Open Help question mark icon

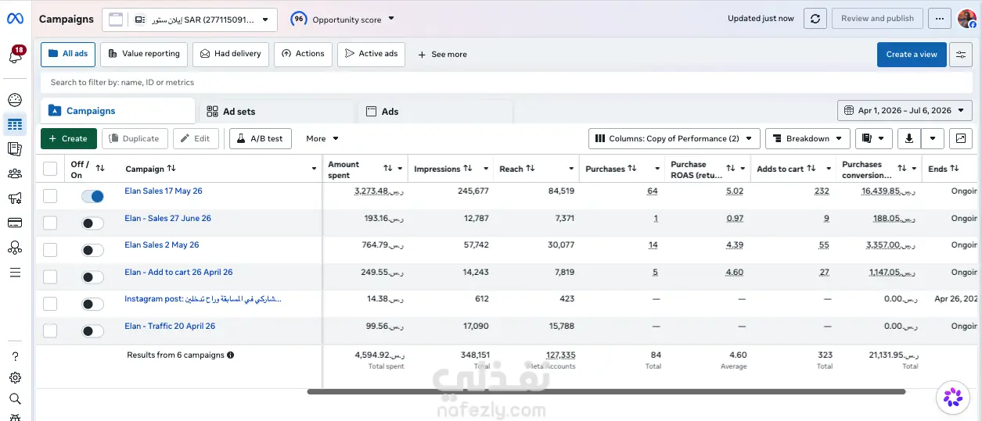tap(15, 356)
